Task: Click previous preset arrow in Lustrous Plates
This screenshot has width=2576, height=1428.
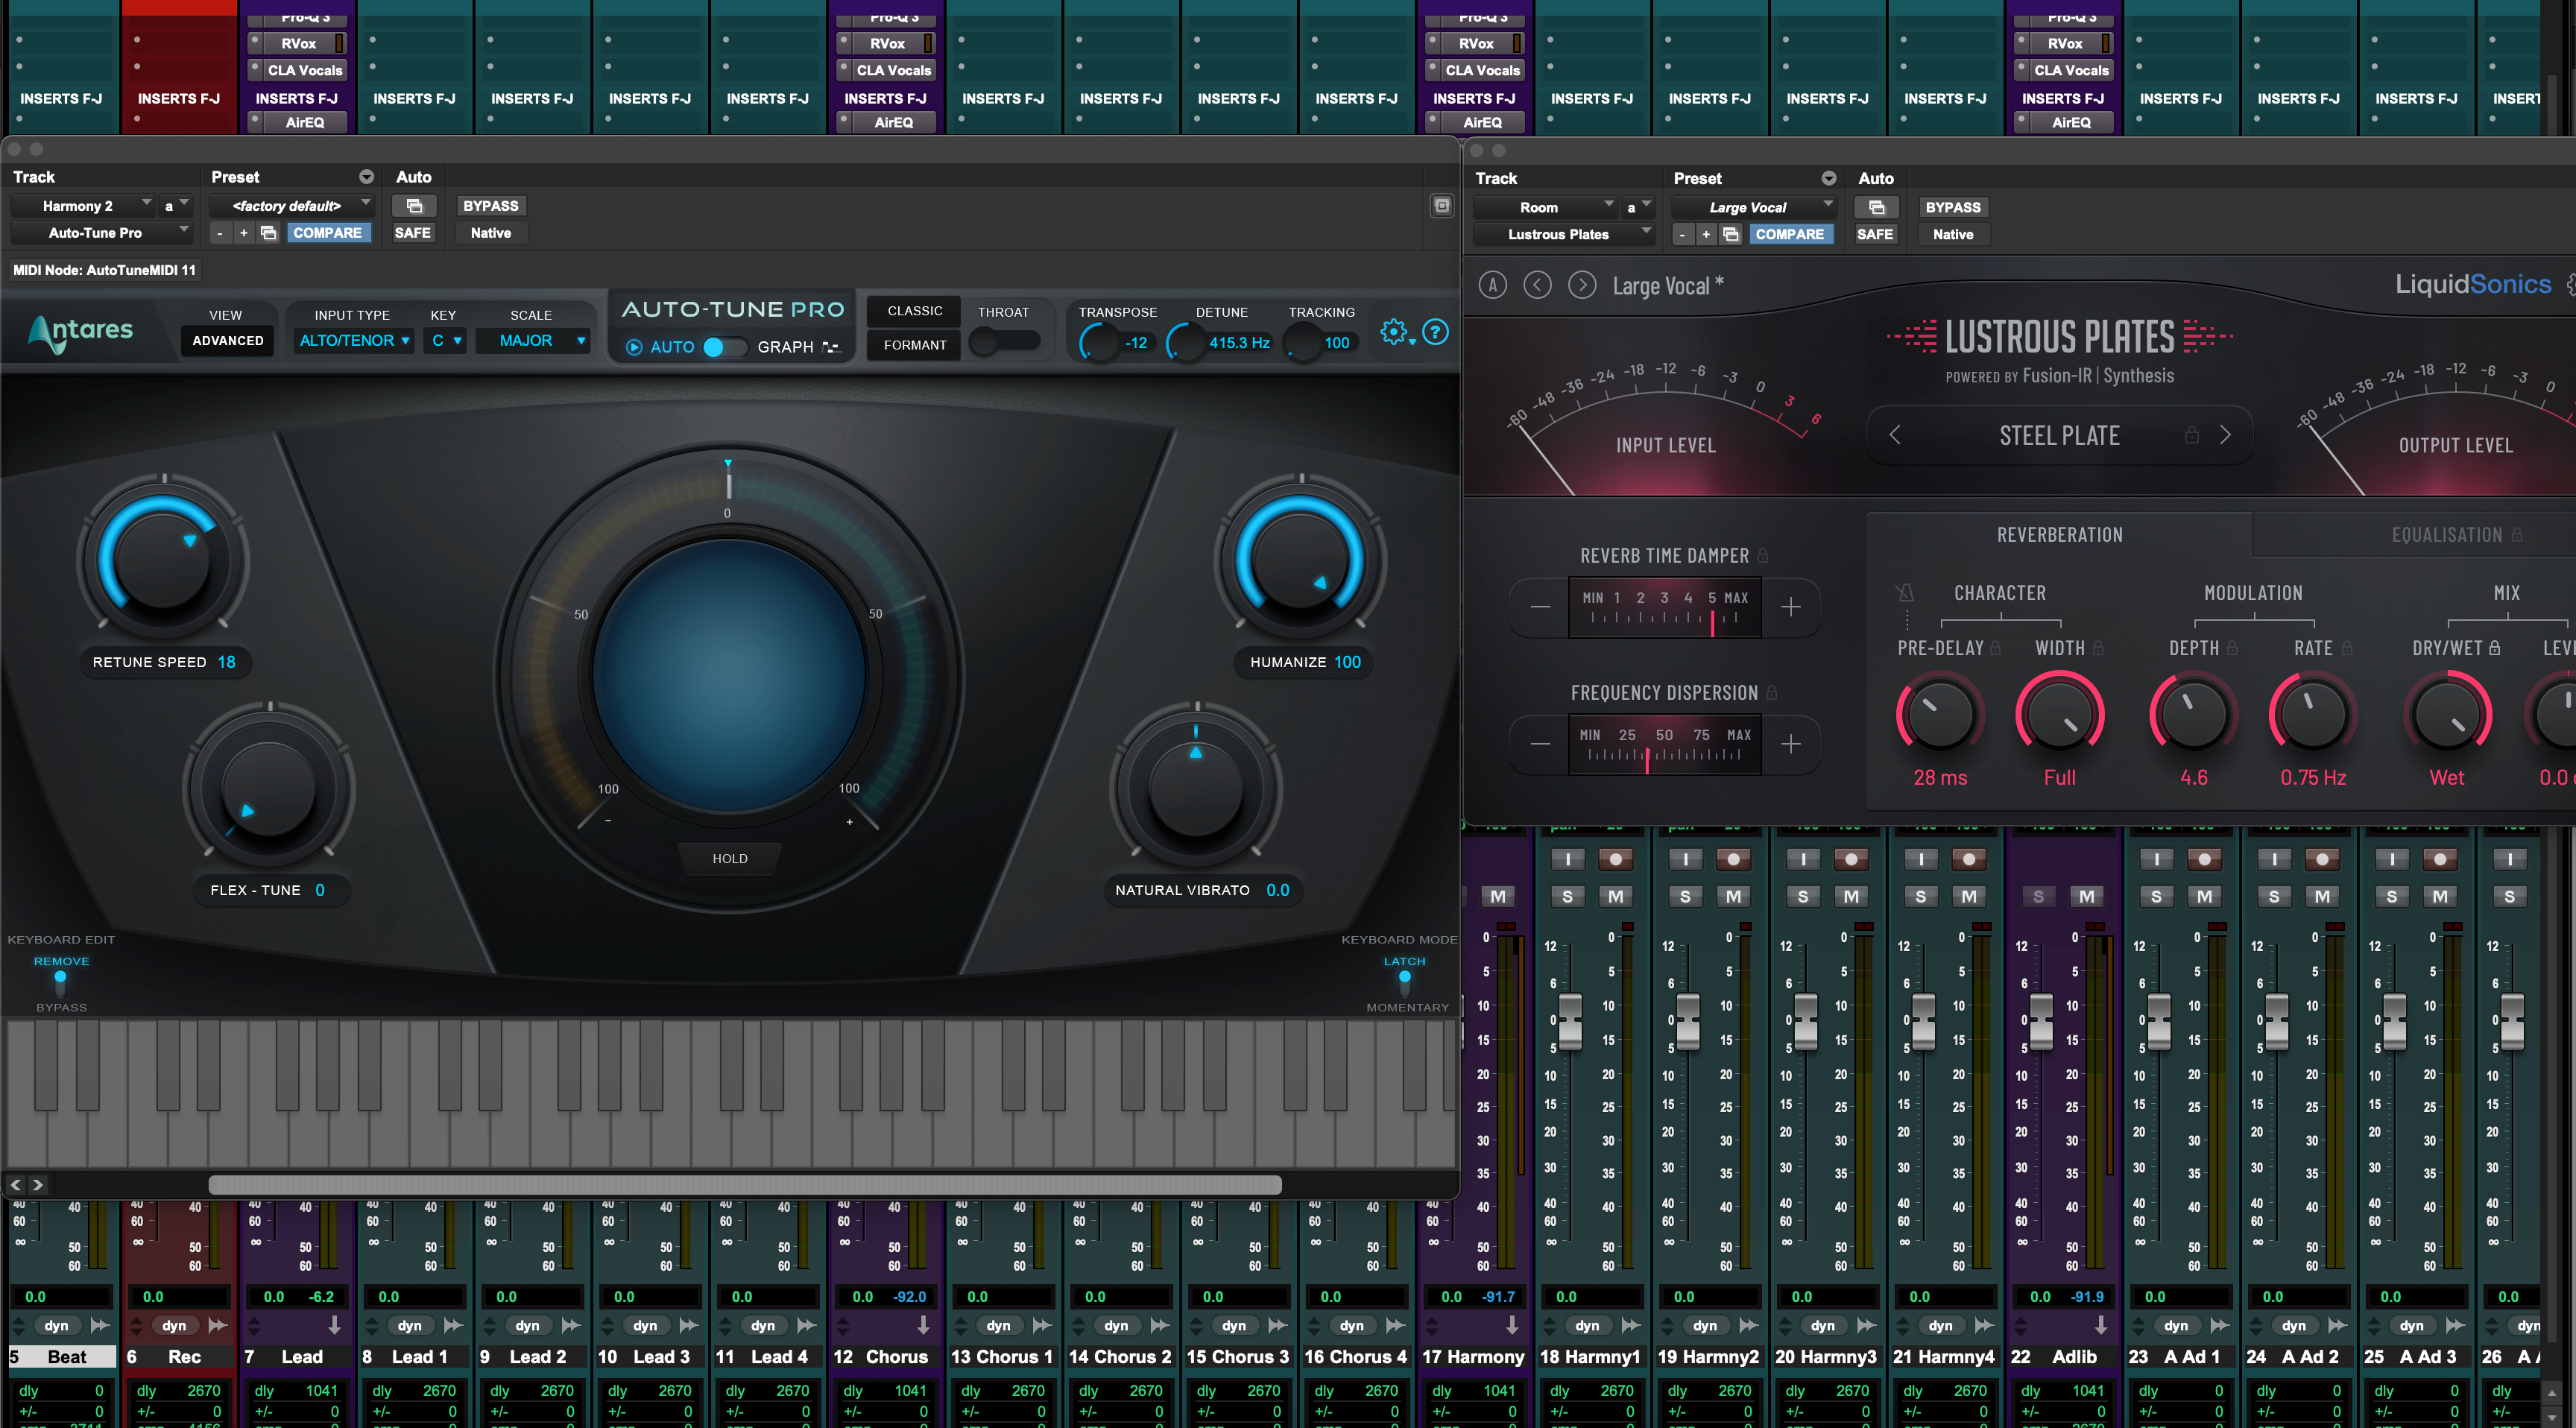Action: pyautogui.click(x=1537, y=286)
